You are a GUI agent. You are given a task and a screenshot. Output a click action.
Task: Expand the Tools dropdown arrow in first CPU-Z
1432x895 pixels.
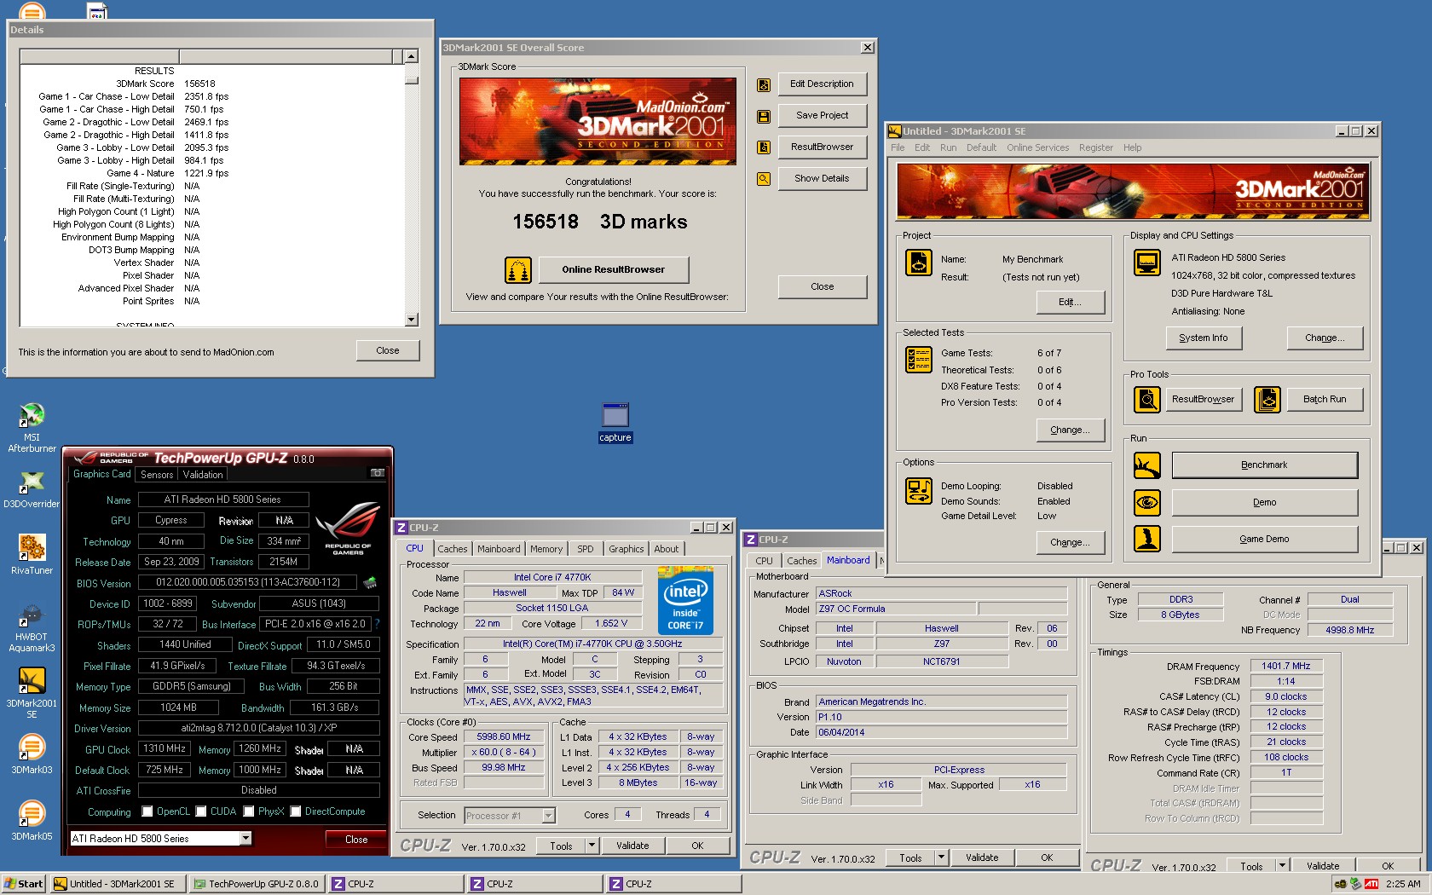(592, 846)
